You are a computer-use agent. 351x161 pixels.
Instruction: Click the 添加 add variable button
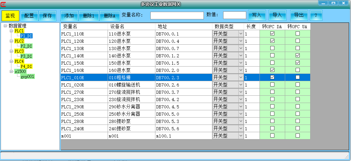click(69, 16)
